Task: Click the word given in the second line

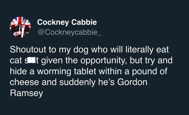Action: (x=52, y=61)
